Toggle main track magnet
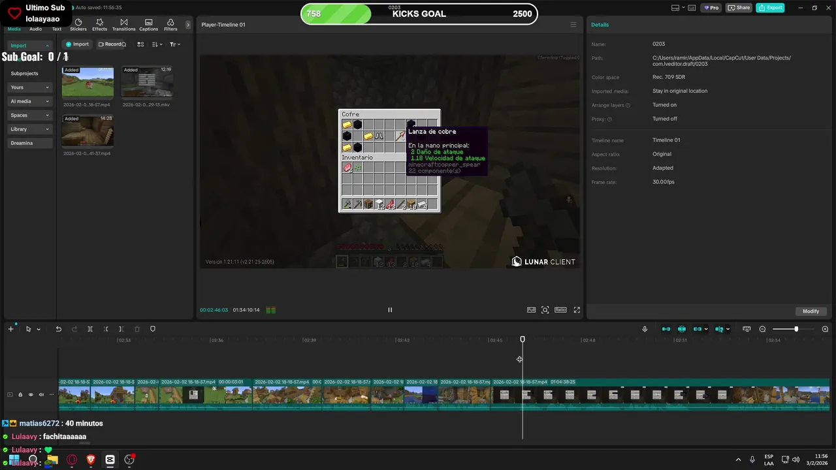Screen dimensions: 836x470 tap(666, 329)
